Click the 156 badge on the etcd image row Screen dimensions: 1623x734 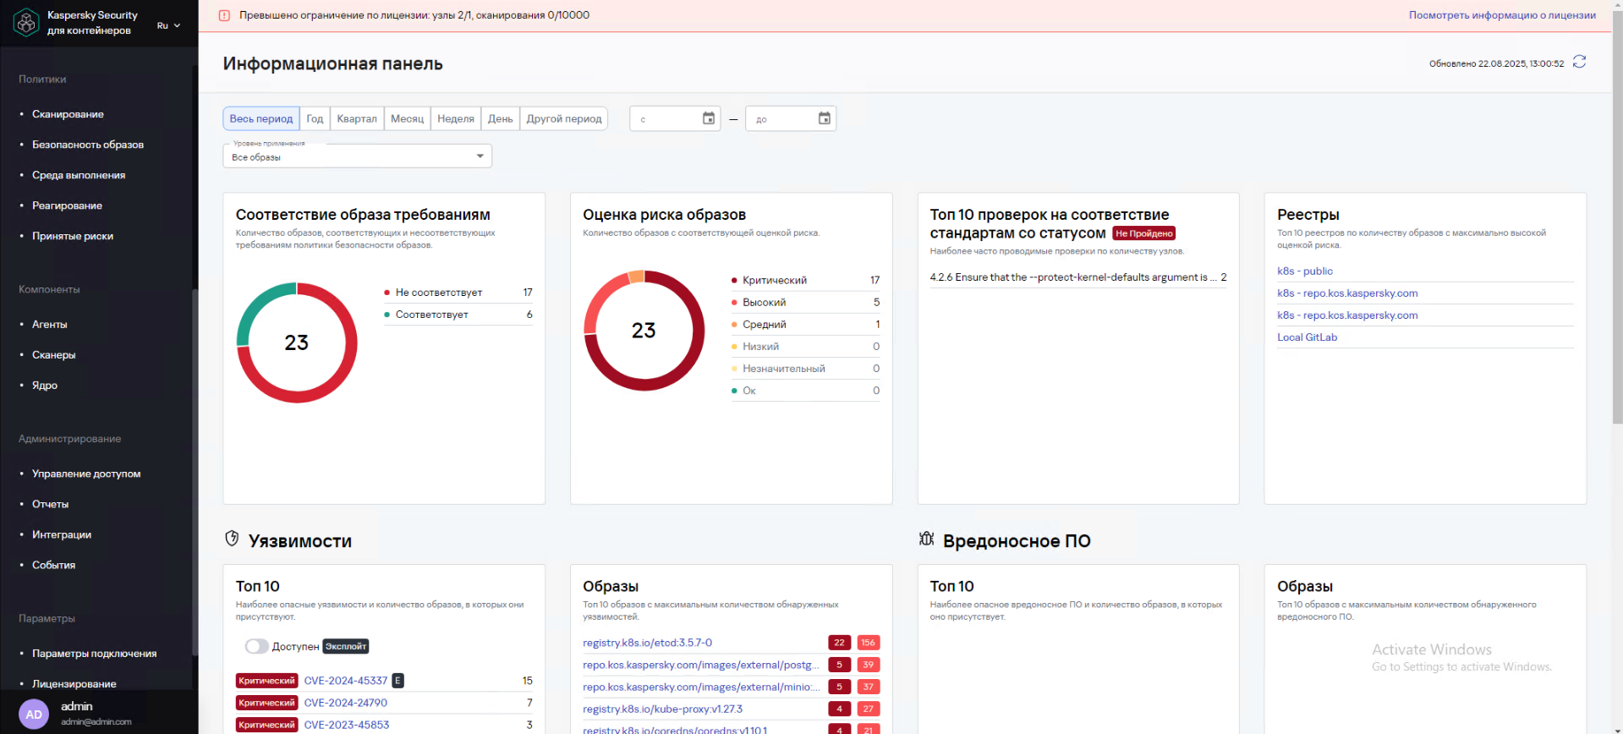(868, 643)
